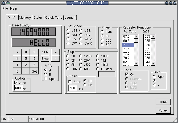The width and height of the screenshot is (178, 123).
Task: Click the decimal point keypad button
Action: point(26,71)
